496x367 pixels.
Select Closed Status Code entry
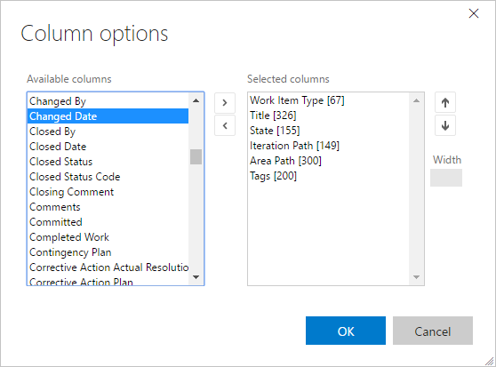point(108,177)
